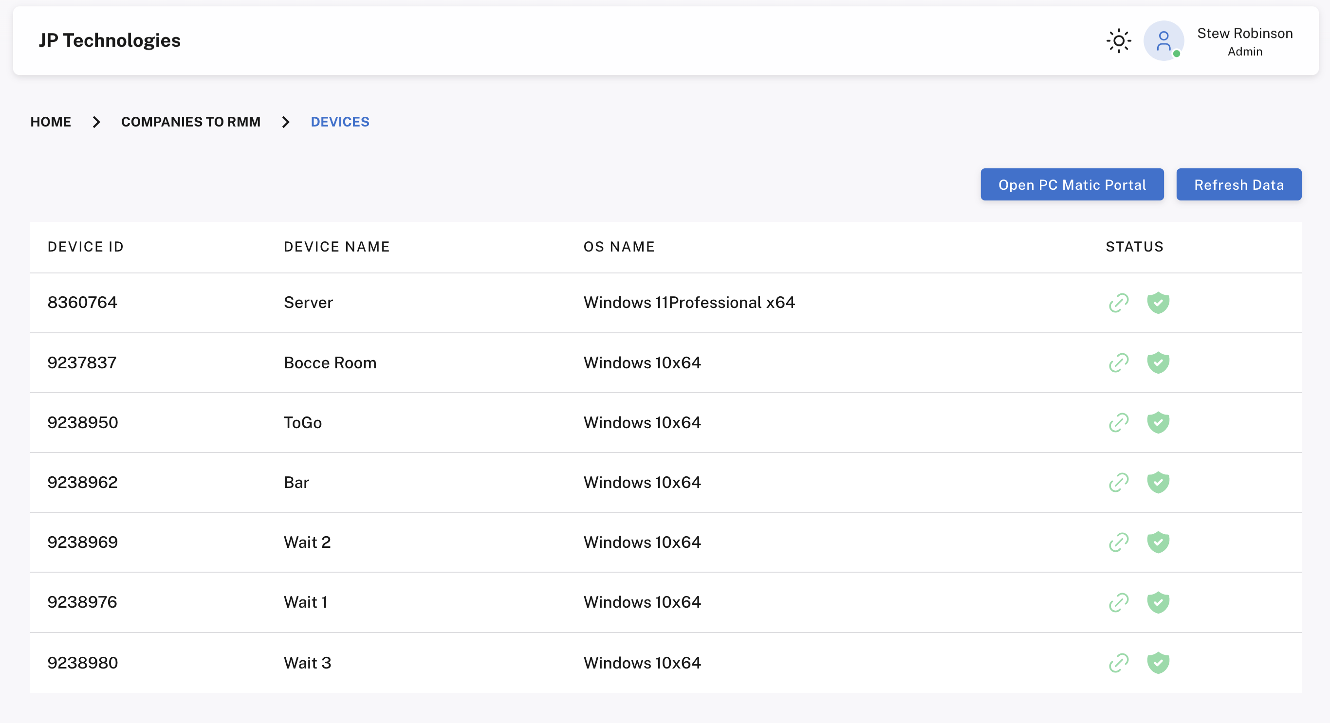
Task: Click the link icon in ToGo row
Action: pyautogui.click(x=1119, y=423)
